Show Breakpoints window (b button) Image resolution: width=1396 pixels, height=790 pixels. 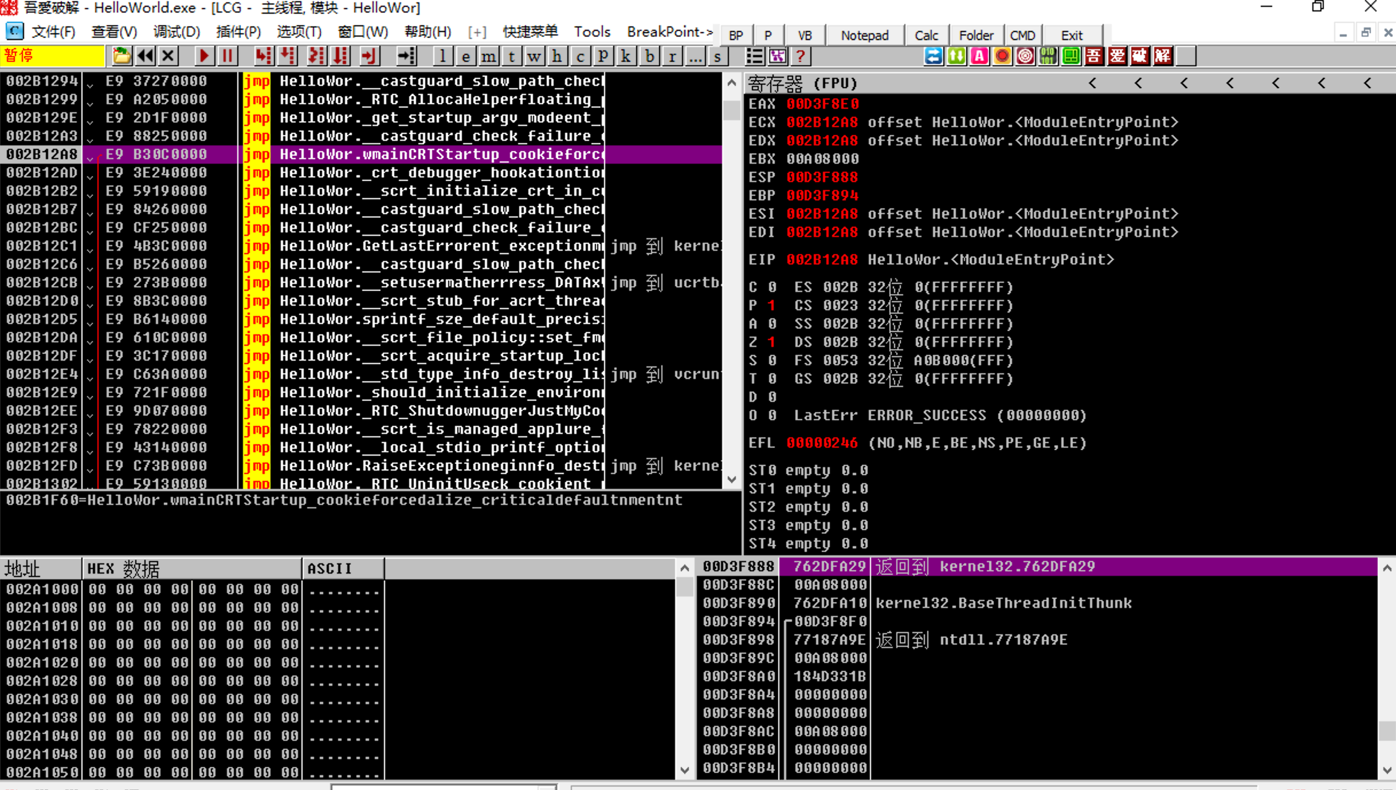pos(649,56)
